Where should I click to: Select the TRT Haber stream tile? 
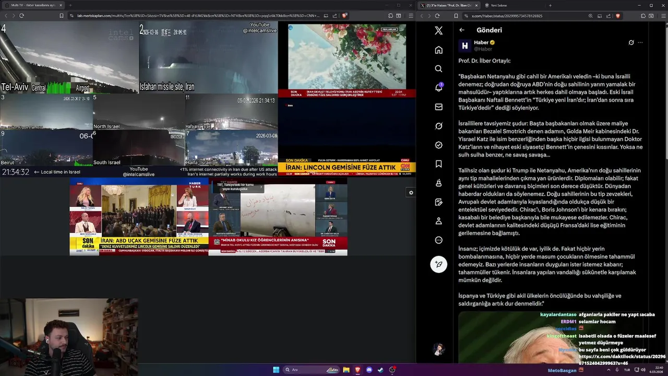pos(278,217)
